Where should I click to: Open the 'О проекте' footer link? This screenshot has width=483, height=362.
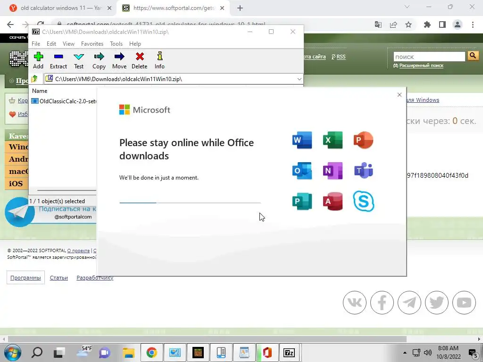point(78,251)
